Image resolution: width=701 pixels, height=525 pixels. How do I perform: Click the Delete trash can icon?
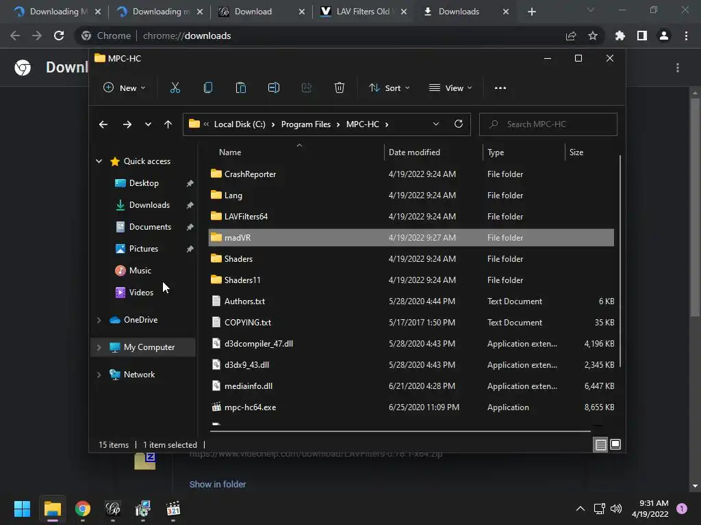point(340,88)
